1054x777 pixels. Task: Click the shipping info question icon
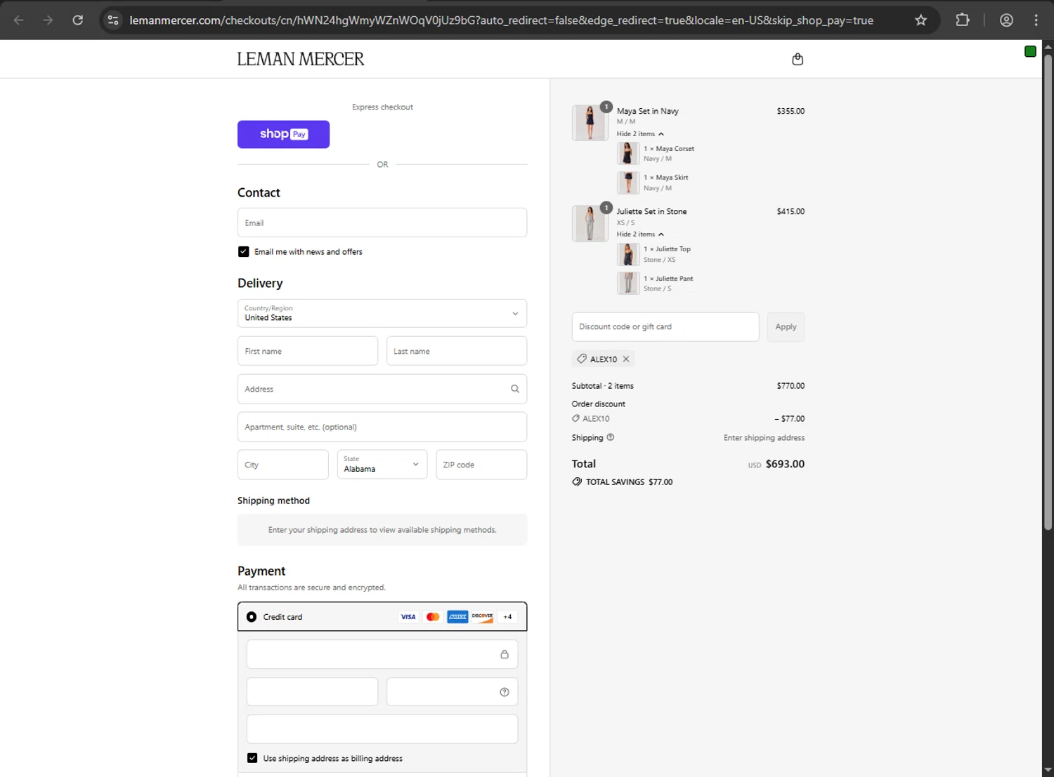click(611, 437)
